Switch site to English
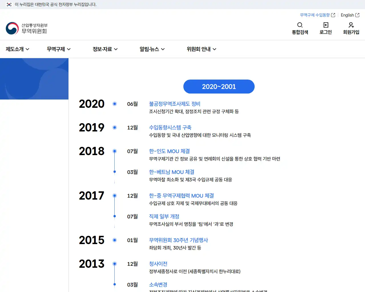This screenshot has width=365, height=292. 347,15
